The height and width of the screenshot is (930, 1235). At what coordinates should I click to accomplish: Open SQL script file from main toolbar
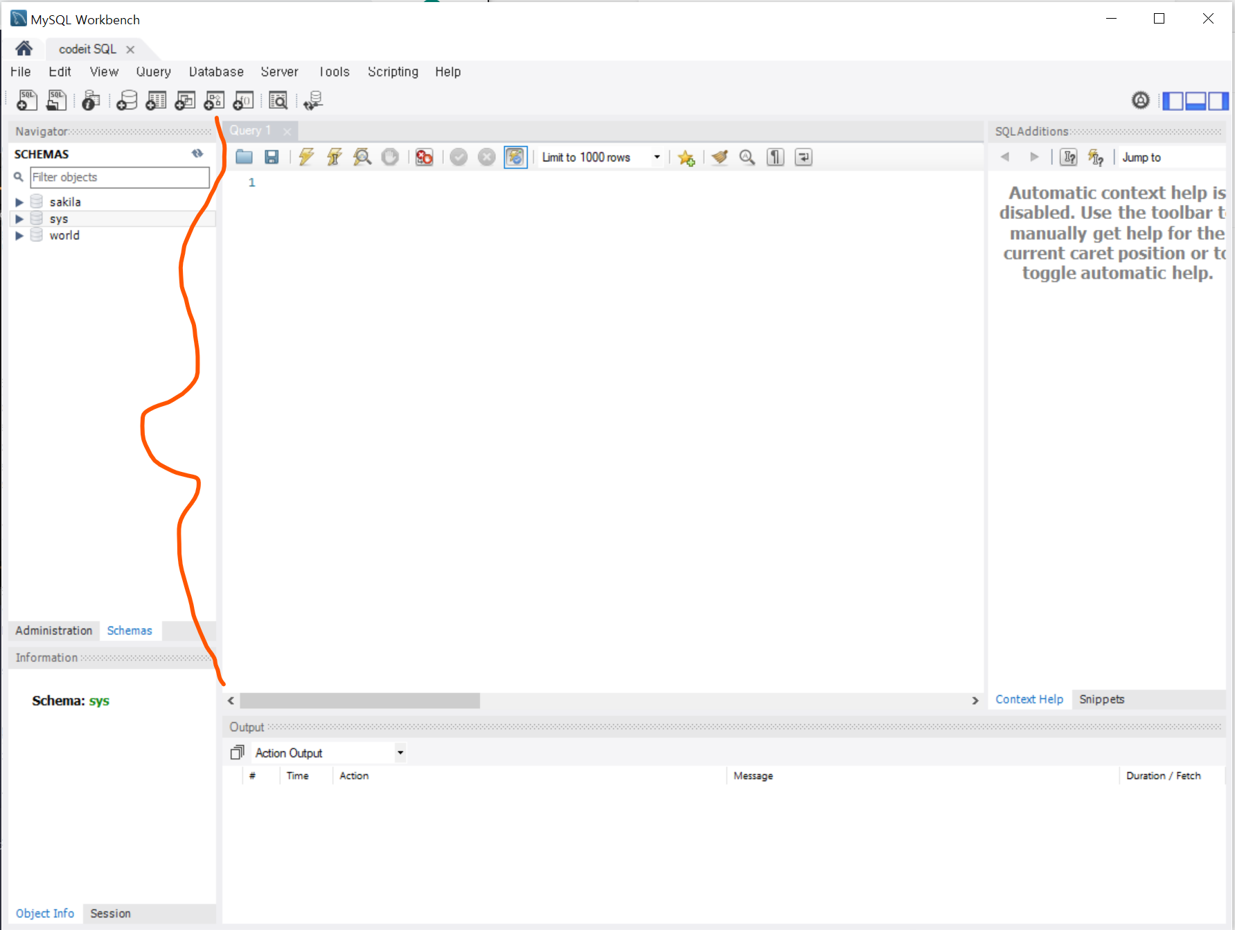coord(56,100)
